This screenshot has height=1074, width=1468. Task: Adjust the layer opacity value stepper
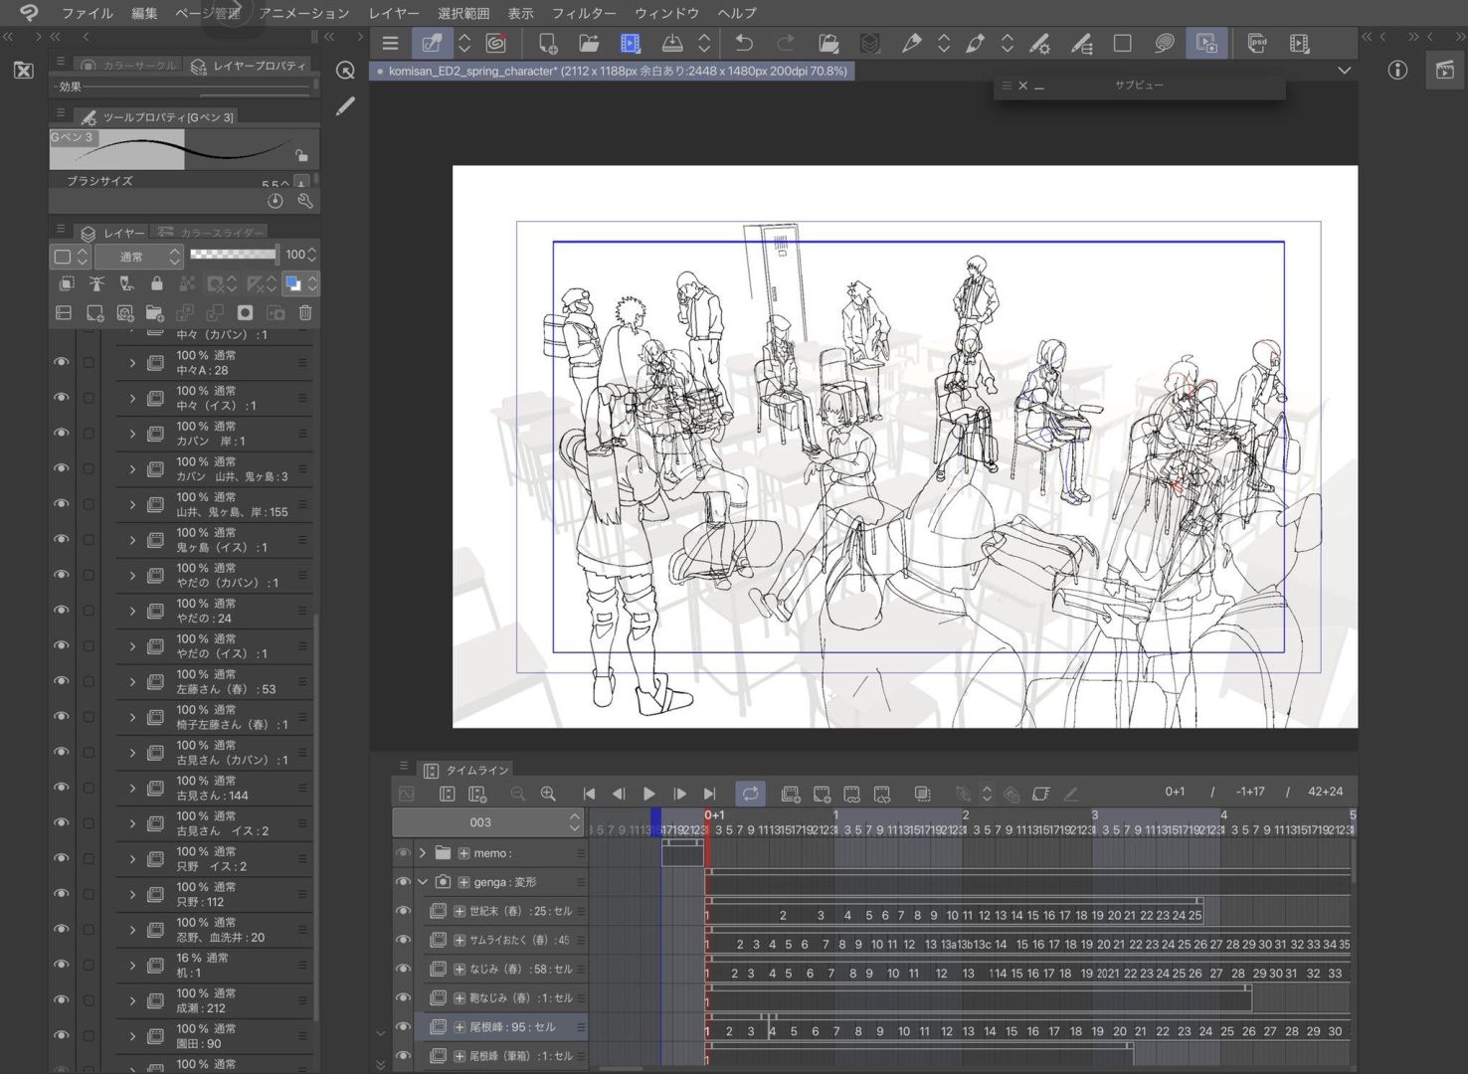point(312,255)
